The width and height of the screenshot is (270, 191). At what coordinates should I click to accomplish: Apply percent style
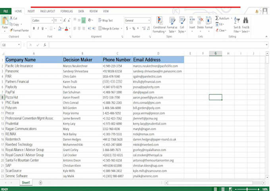tap(134, 29)
